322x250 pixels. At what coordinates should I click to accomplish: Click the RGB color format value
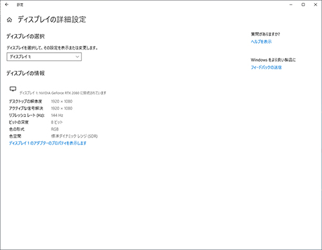(55, 129)
